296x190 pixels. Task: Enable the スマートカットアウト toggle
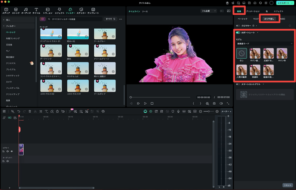238,84
